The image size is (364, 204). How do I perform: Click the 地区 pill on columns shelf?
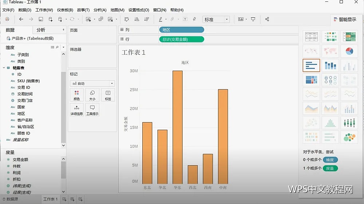[182, 30]
